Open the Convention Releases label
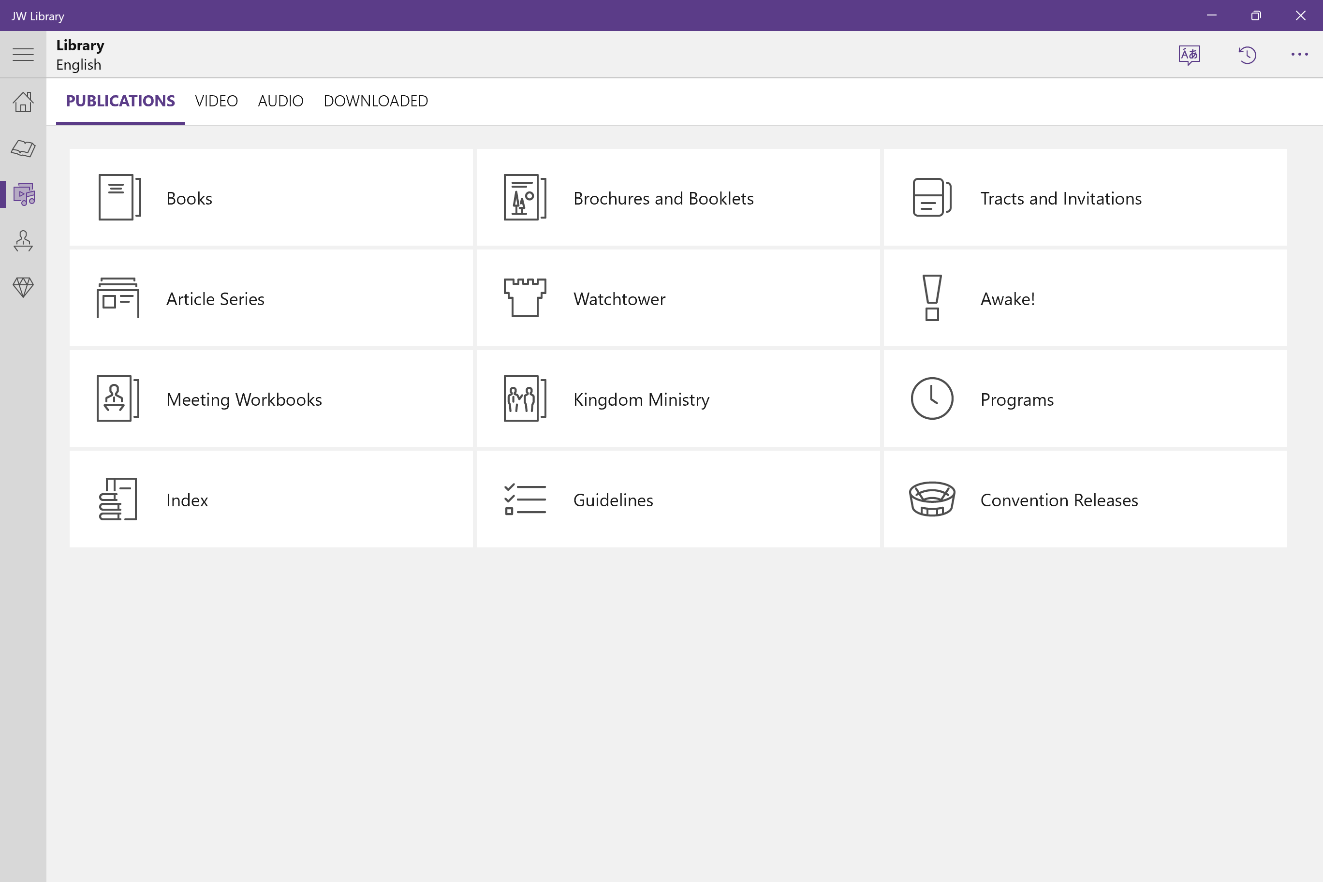 click(x=1059, y=500)
